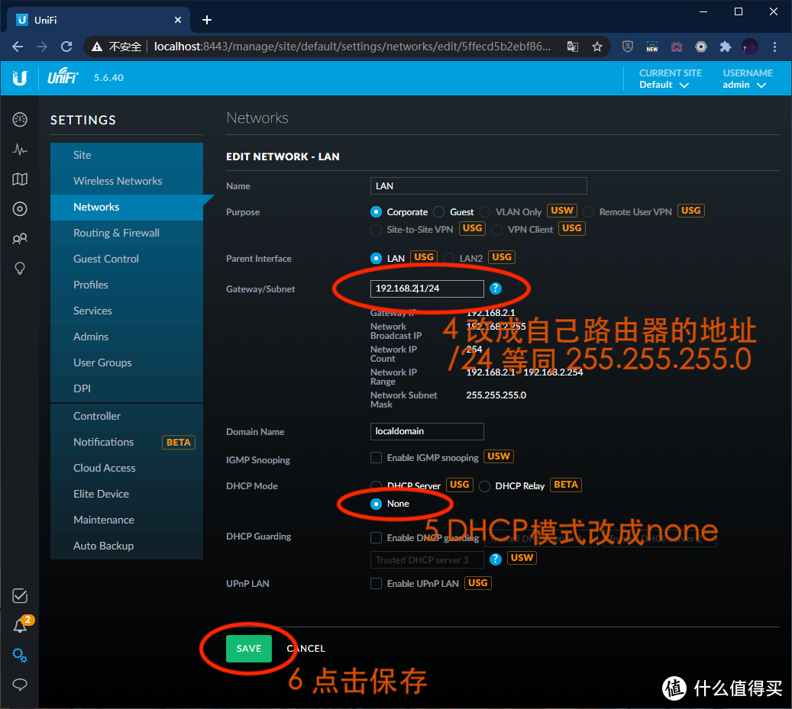The image size is (792, 709).
Task: Open the browser extensions puzzle icon
Action: click(x=726, y=47)
